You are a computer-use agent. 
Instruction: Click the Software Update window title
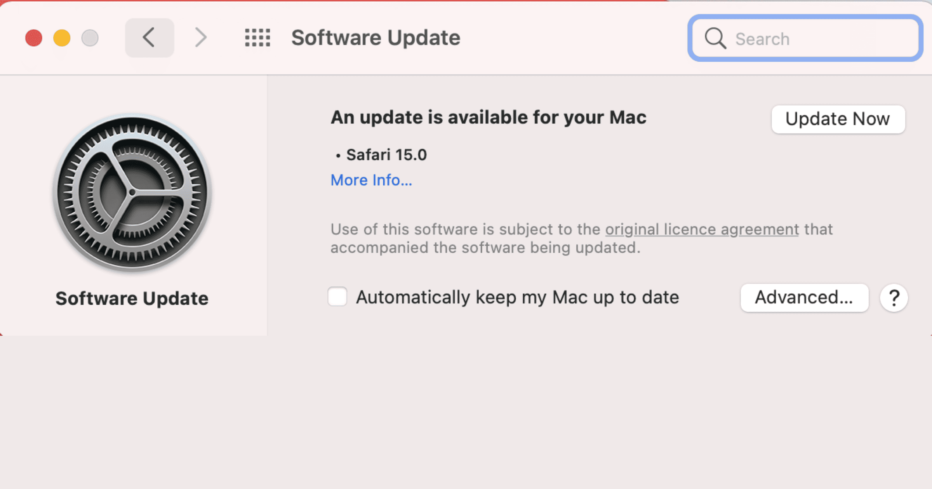(x=376, y=38)
